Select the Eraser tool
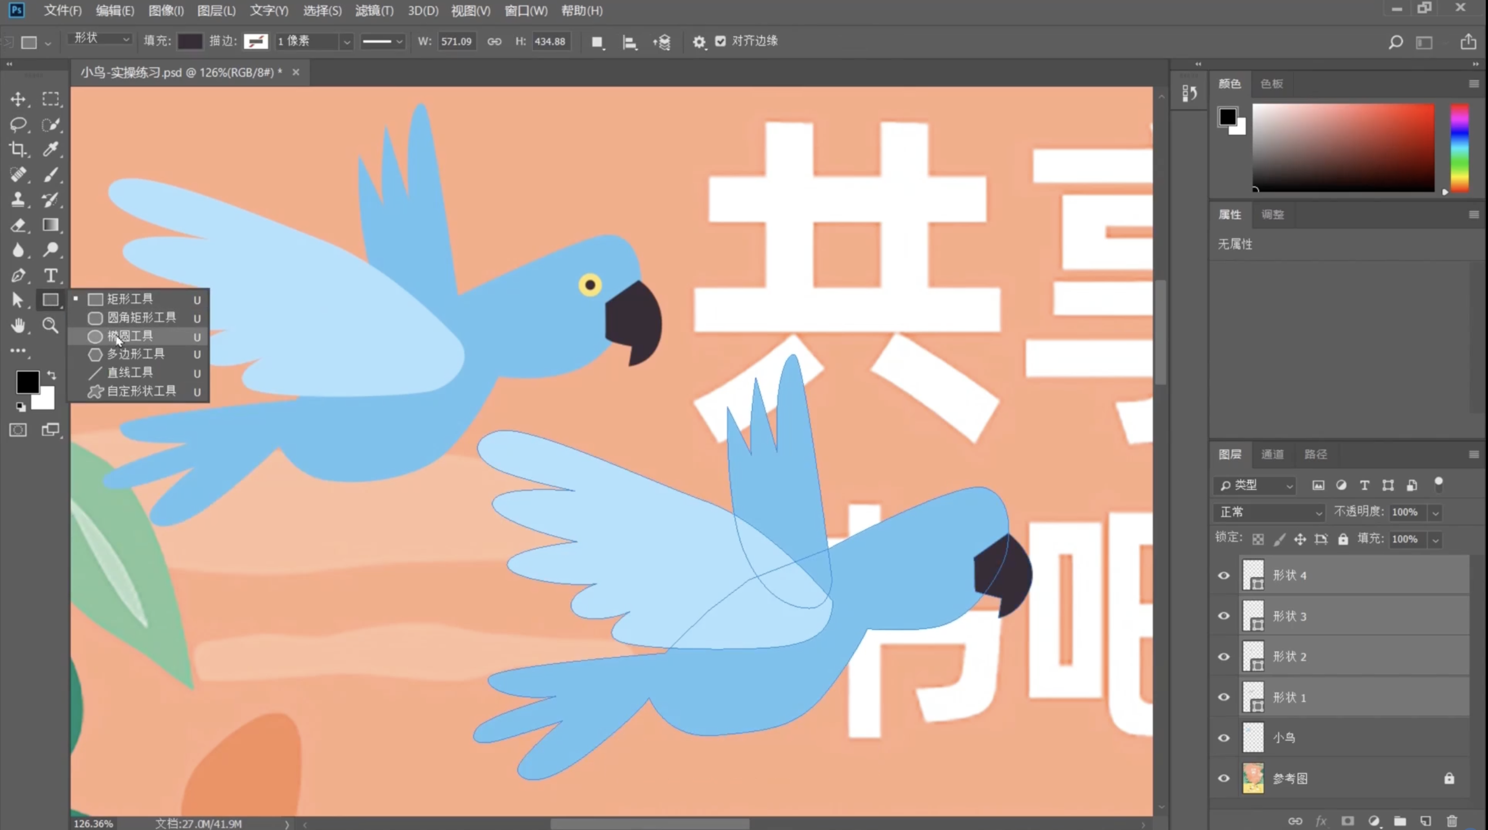Screen dimensions: 1488x830 pyautogui.click(x=18, y=225)
